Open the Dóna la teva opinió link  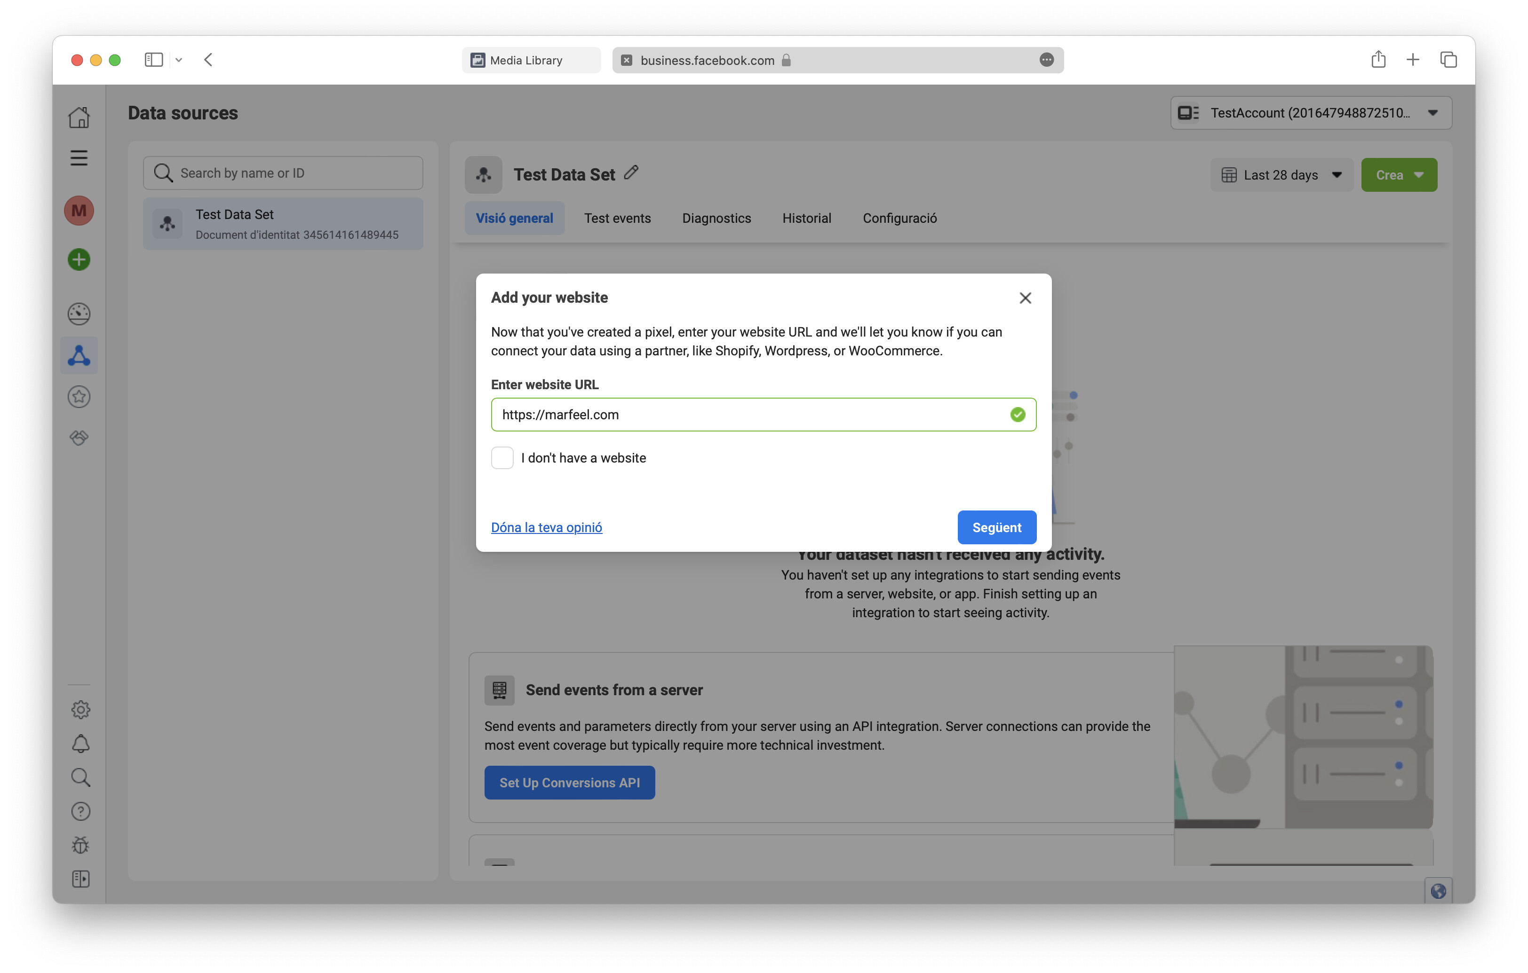[x=546, y=527]
